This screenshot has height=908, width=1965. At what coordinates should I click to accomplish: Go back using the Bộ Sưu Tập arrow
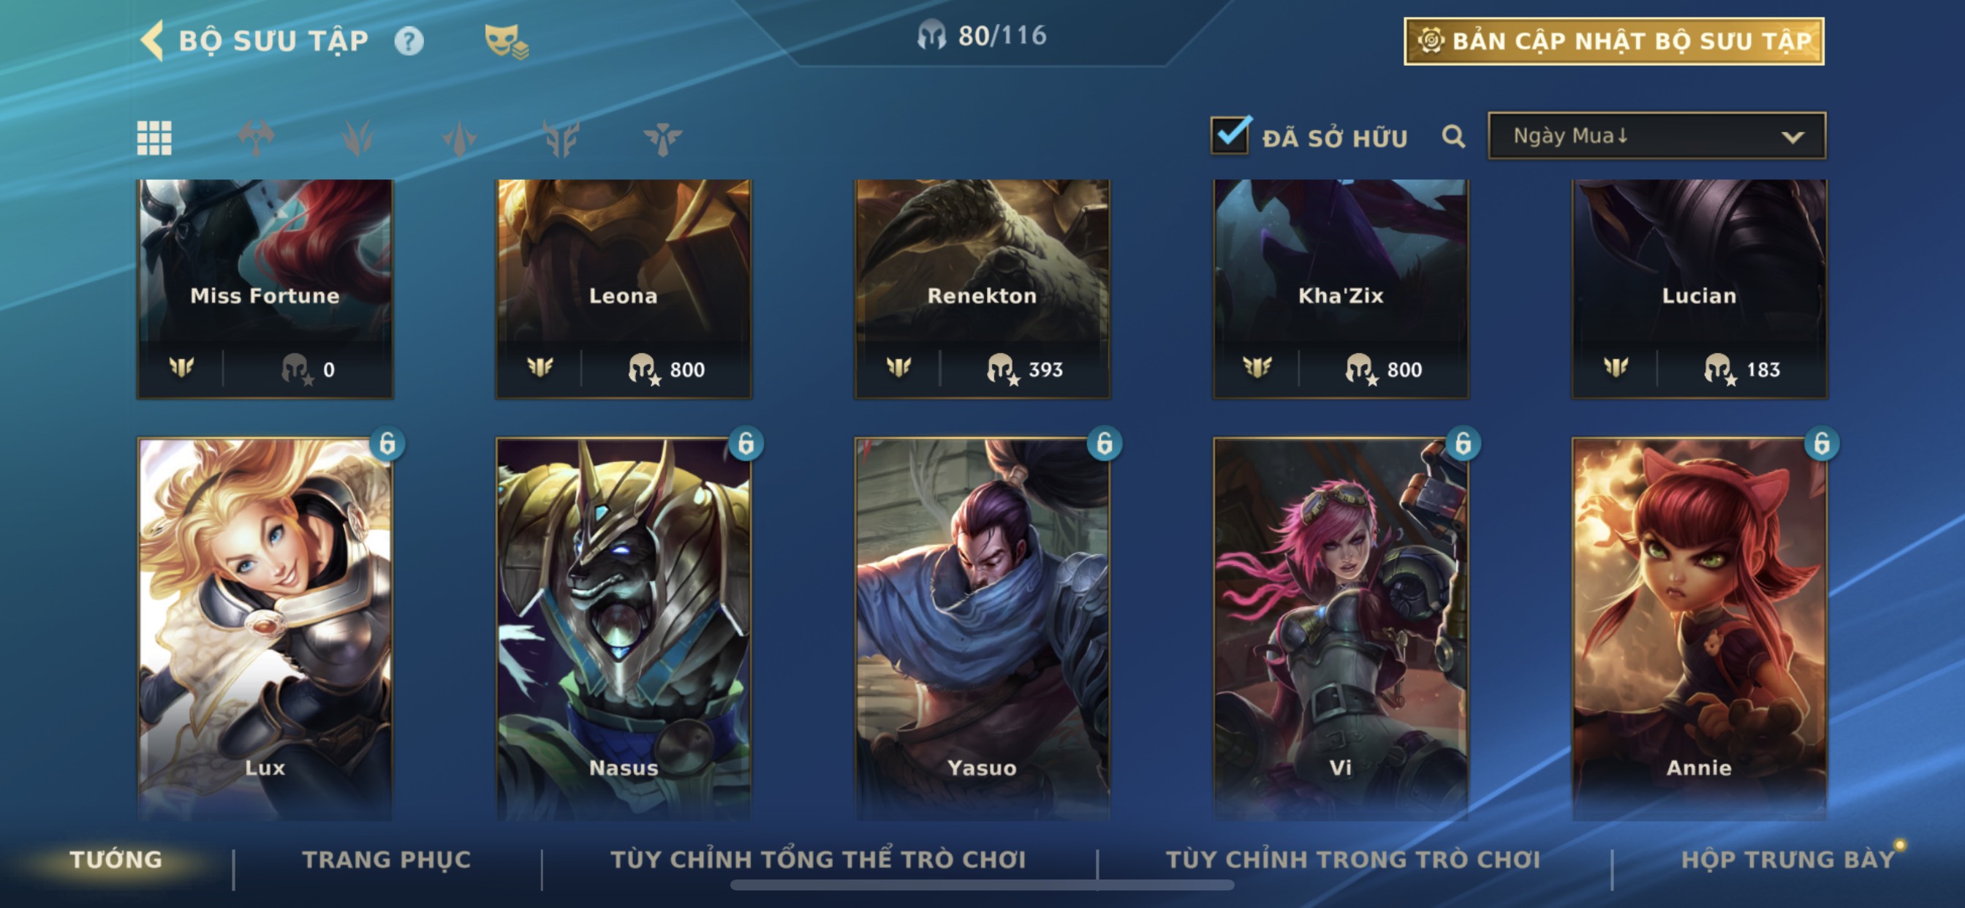pos(153,39)
